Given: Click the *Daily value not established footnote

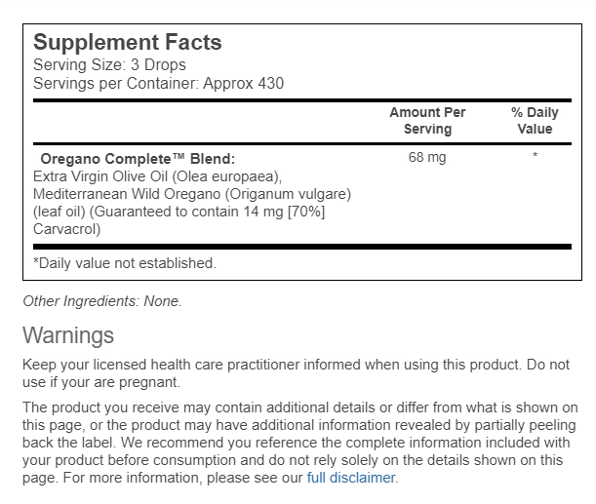Looking at the screenshot, I should [x=125, y=263].
